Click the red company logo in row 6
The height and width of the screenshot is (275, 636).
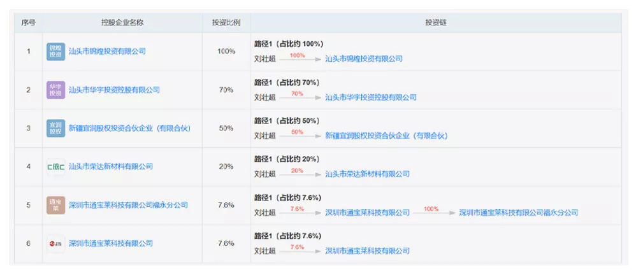56,243
